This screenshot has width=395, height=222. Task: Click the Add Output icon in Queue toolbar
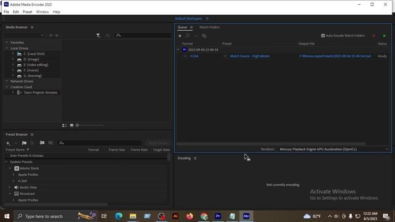point(188,36)
